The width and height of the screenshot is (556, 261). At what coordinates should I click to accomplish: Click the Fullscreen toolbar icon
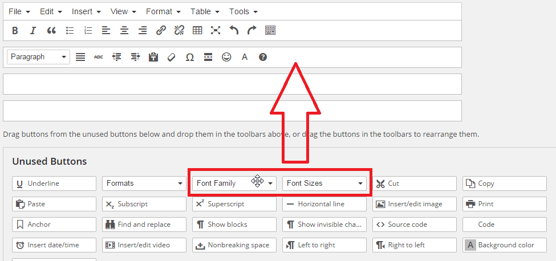[215, 30]
